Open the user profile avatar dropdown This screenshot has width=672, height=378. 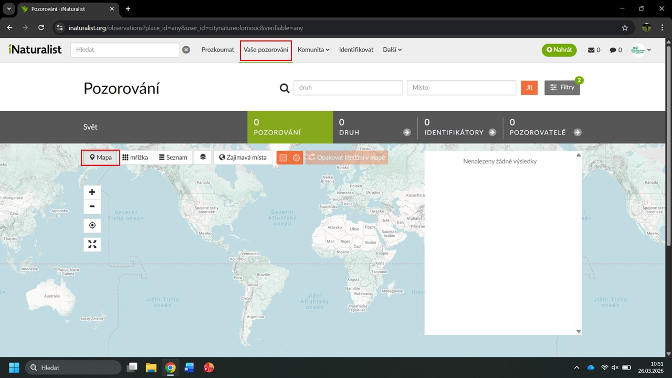click(x=641, y=50)
